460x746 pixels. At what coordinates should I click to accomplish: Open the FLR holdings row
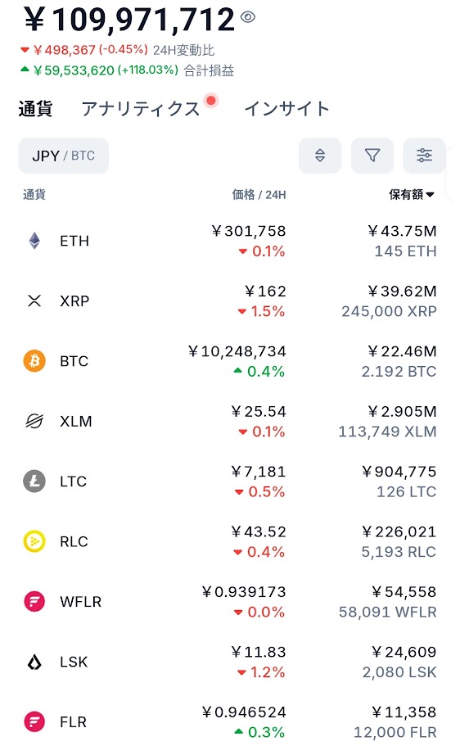230,721
